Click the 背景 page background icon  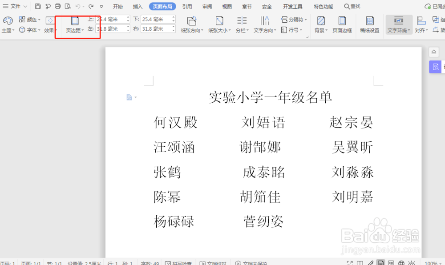(321, 21)
